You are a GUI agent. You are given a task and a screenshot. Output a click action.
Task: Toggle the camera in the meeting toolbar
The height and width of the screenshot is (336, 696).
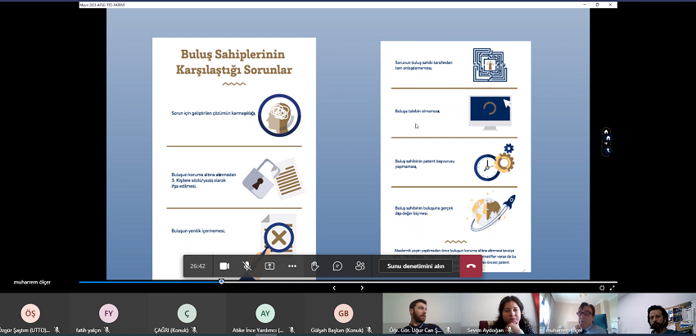click(224, 266)
